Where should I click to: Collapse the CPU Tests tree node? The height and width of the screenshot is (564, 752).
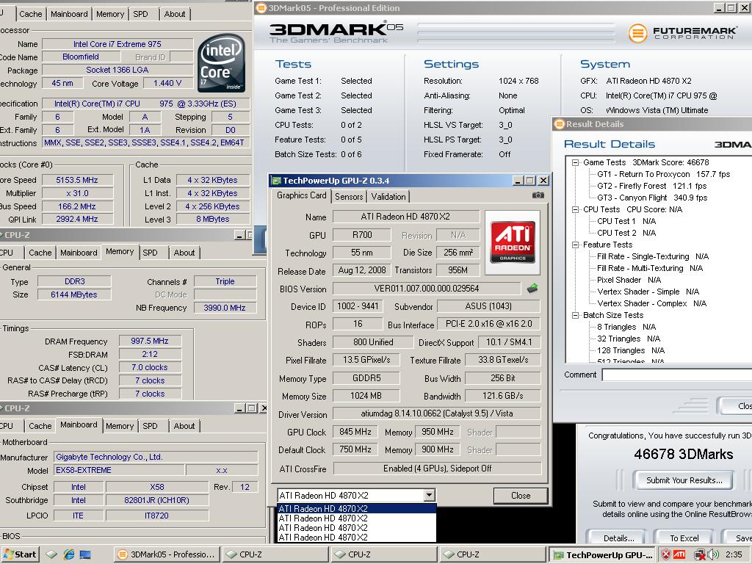pyautogui.click(x=576, y=209)
